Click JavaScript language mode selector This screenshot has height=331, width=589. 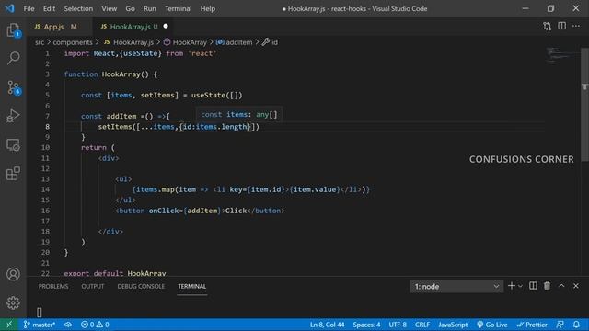pyautogui.click(x=453, y=325)
